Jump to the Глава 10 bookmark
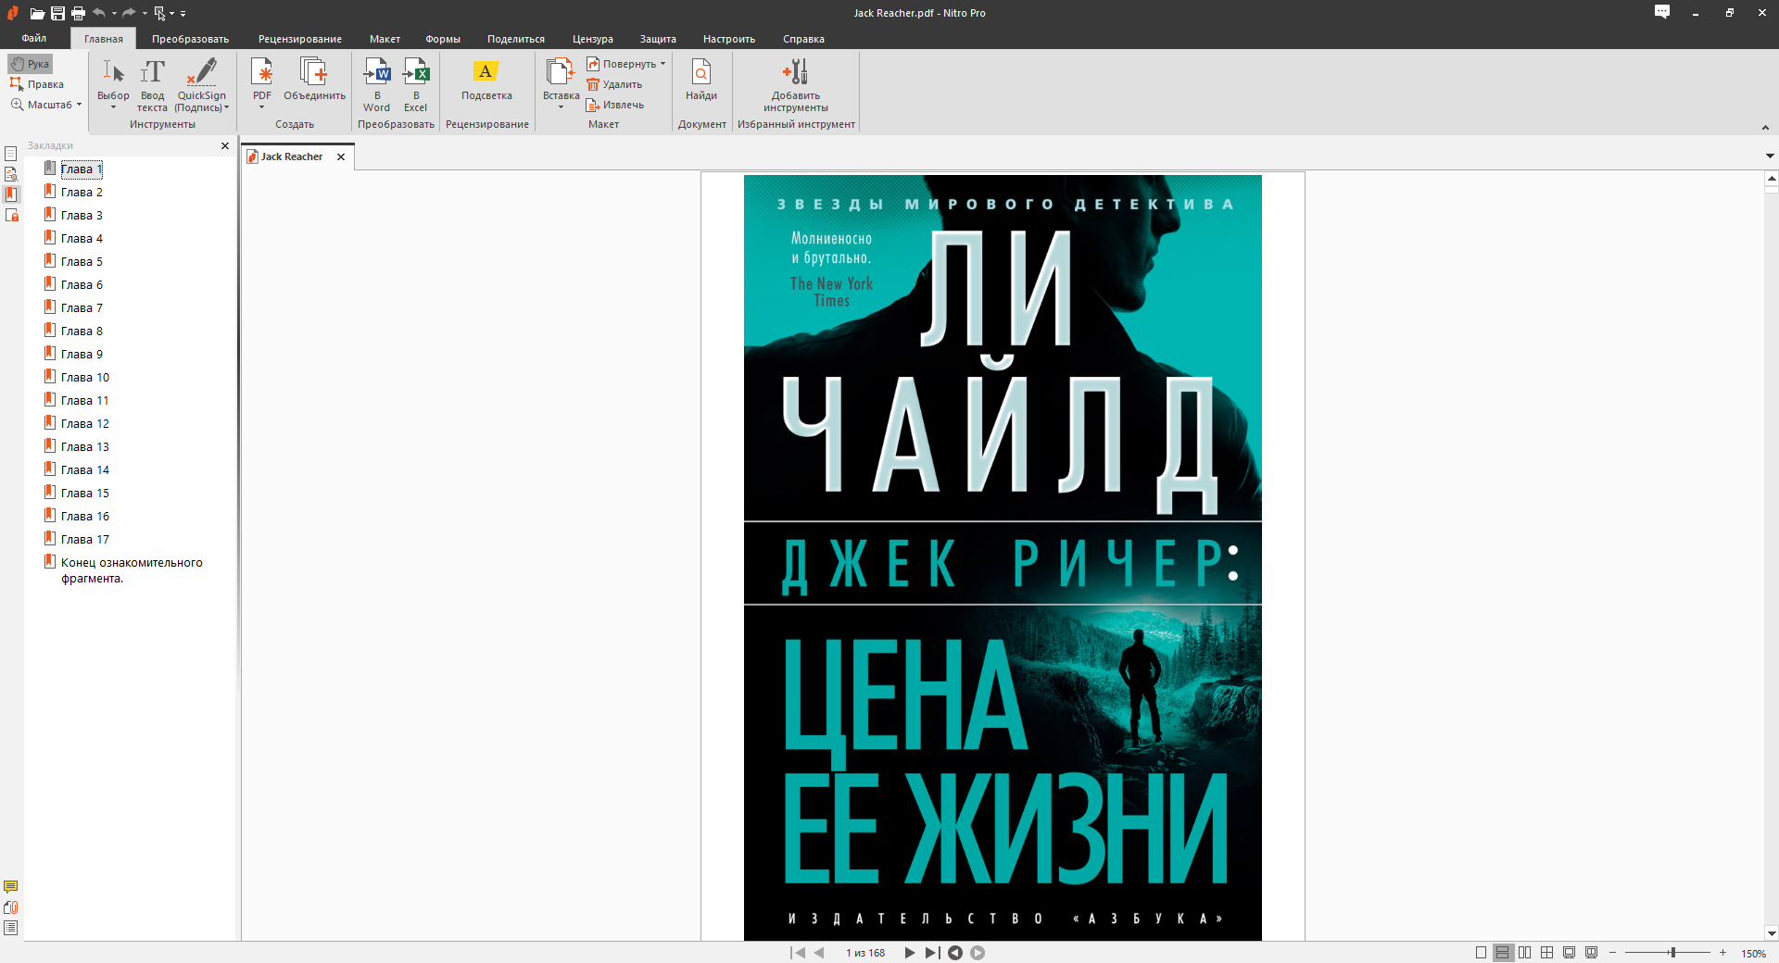This screenshot has height=963, width=1779. 84,378
